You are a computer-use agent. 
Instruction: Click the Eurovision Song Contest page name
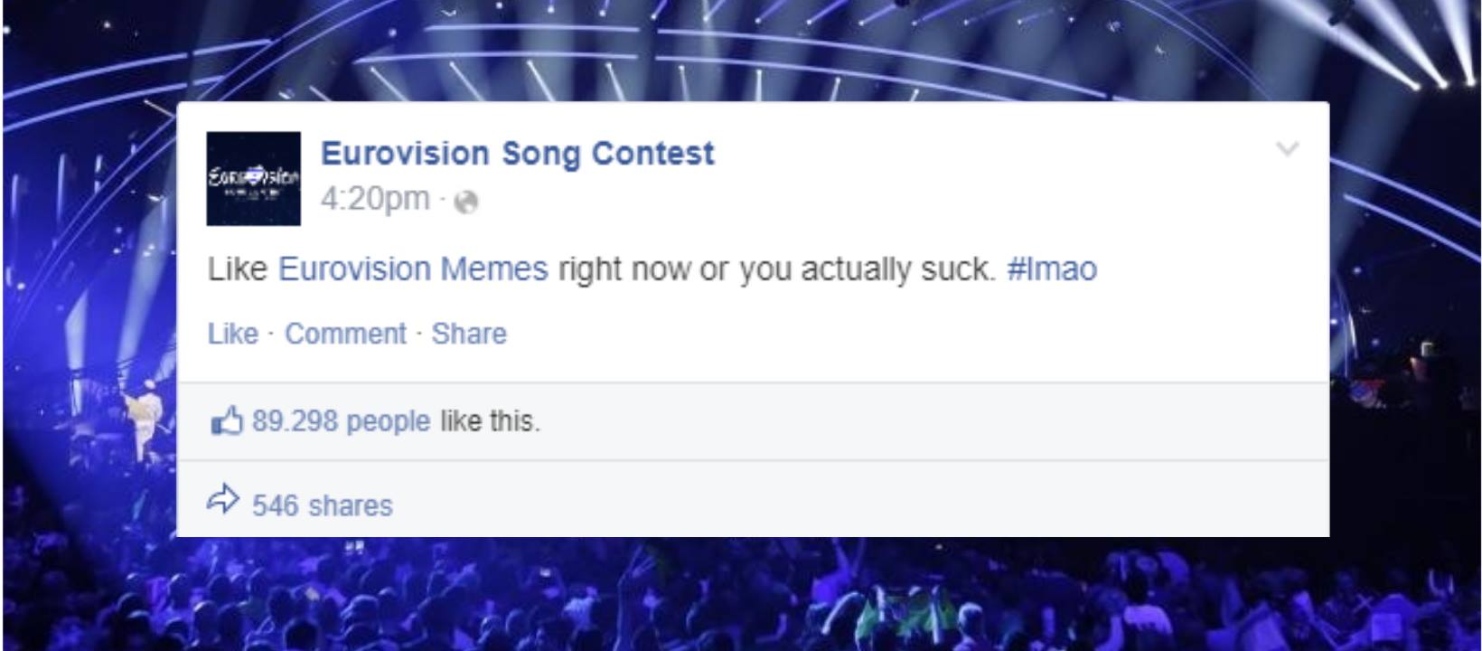(518, 153)
